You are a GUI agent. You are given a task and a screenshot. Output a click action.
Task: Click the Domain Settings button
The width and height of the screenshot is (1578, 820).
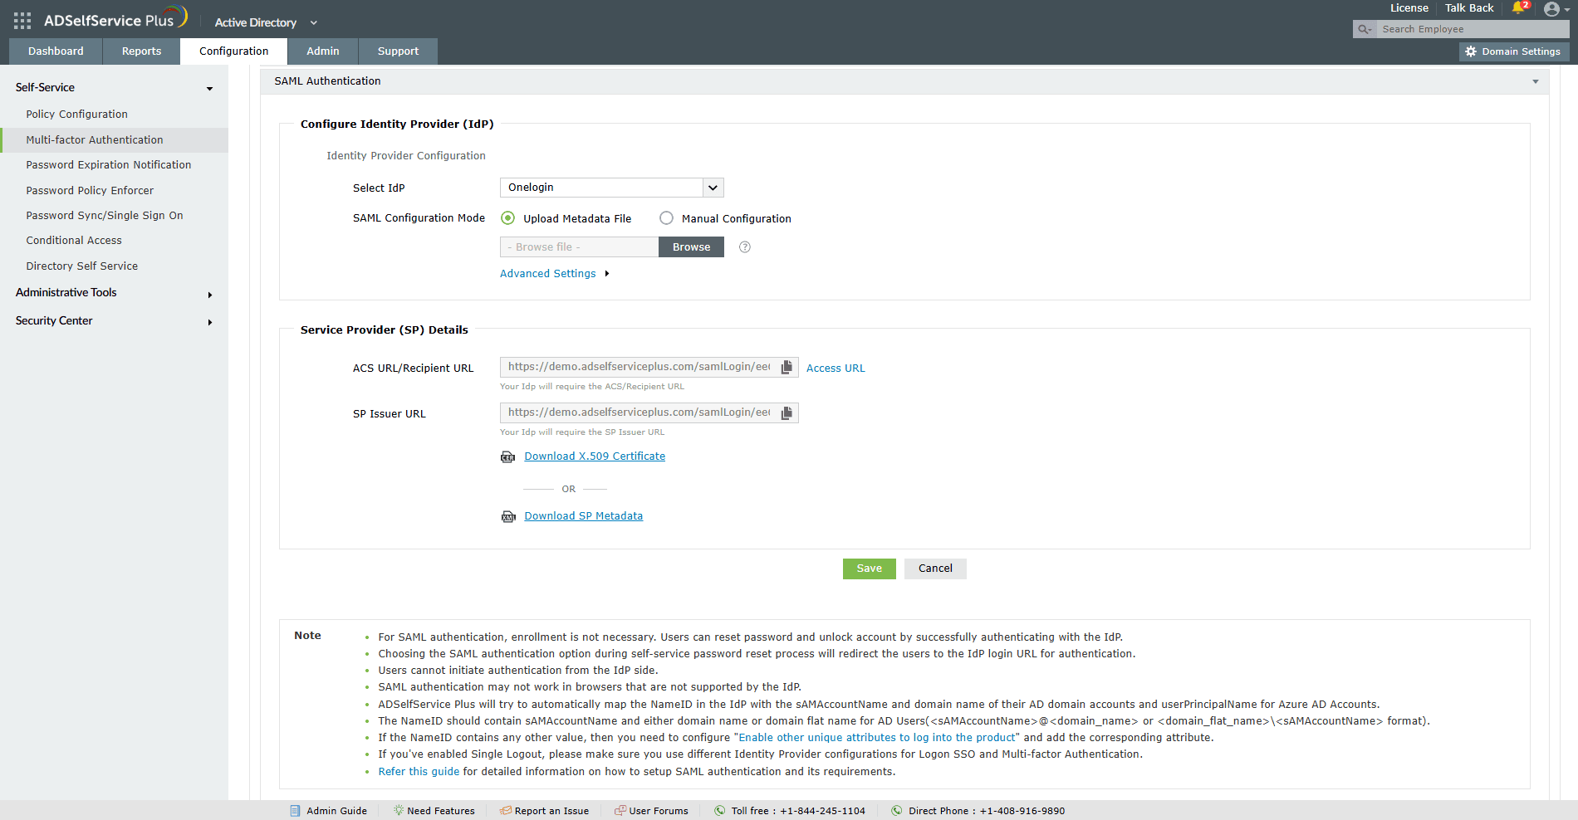click(x=1513, y=51)
